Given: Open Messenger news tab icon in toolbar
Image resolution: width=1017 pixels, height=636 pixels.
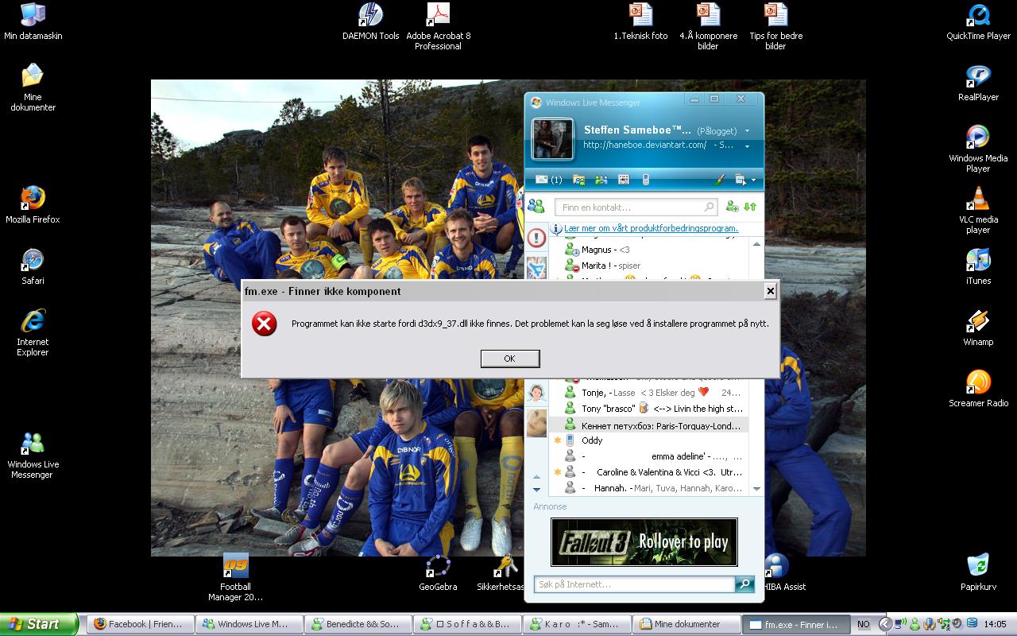Looking at the screenshot, I should click(x=624, y=180).
